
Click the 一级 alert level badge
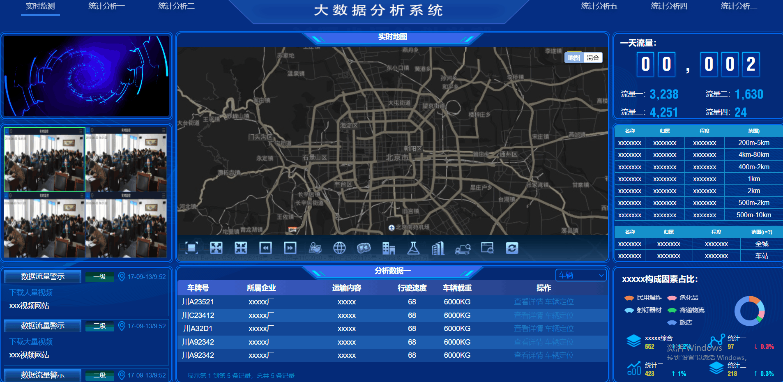(100, 277)
